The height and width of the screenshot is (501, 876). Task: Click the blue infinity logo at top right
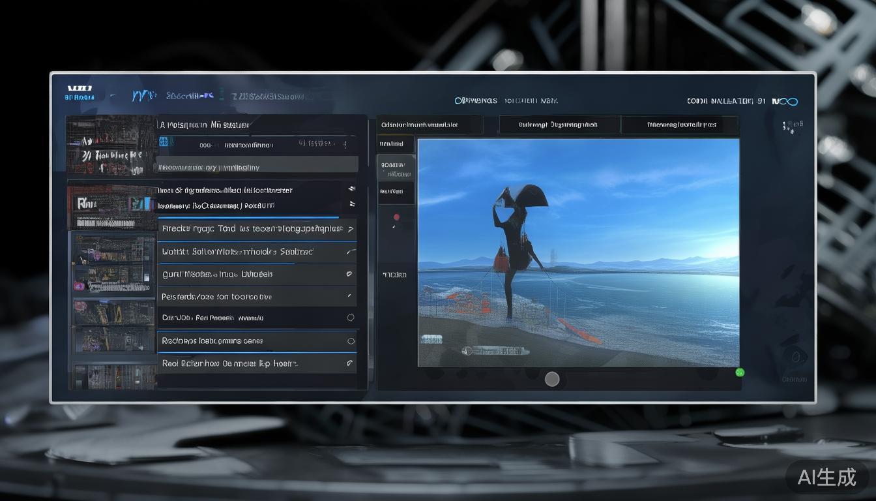787,101
